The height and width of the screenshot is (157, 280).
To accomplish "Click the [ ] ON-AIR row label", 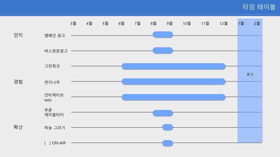I will click(x=55, y=143).
